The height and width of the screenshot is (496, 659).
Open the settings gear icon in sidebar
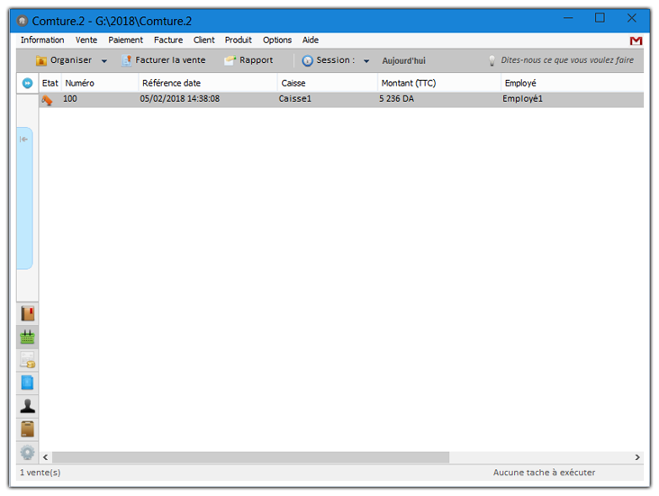click(x=27, y=452)
